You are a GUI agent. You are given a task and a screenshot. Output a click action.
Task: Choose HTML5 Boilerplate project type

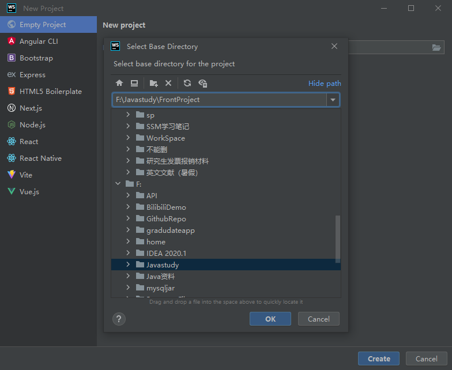48,91
